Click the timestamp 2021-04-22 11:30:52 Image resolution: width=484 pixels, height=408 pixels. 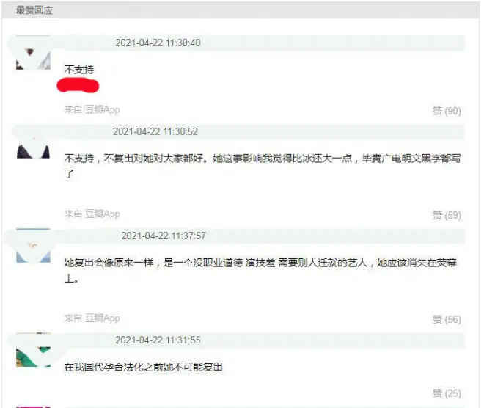click(x=155, y=131)
